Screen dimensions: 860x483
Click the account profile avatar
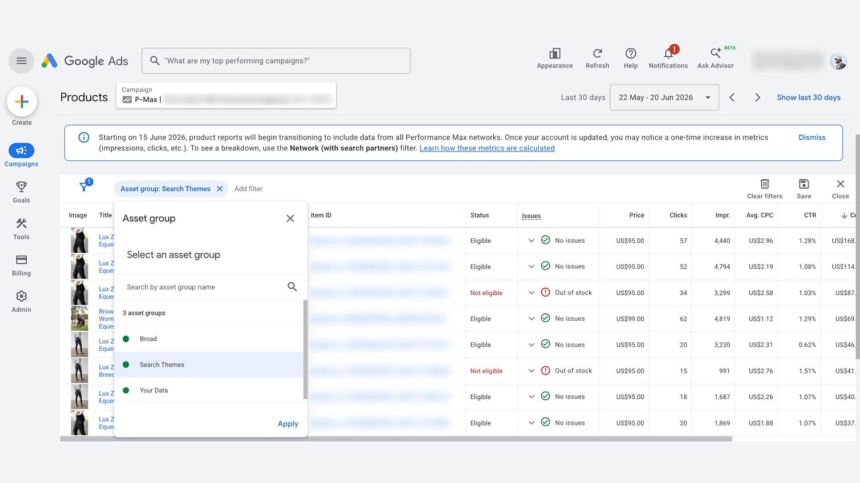pyautogui.click(x=838, y=61)
